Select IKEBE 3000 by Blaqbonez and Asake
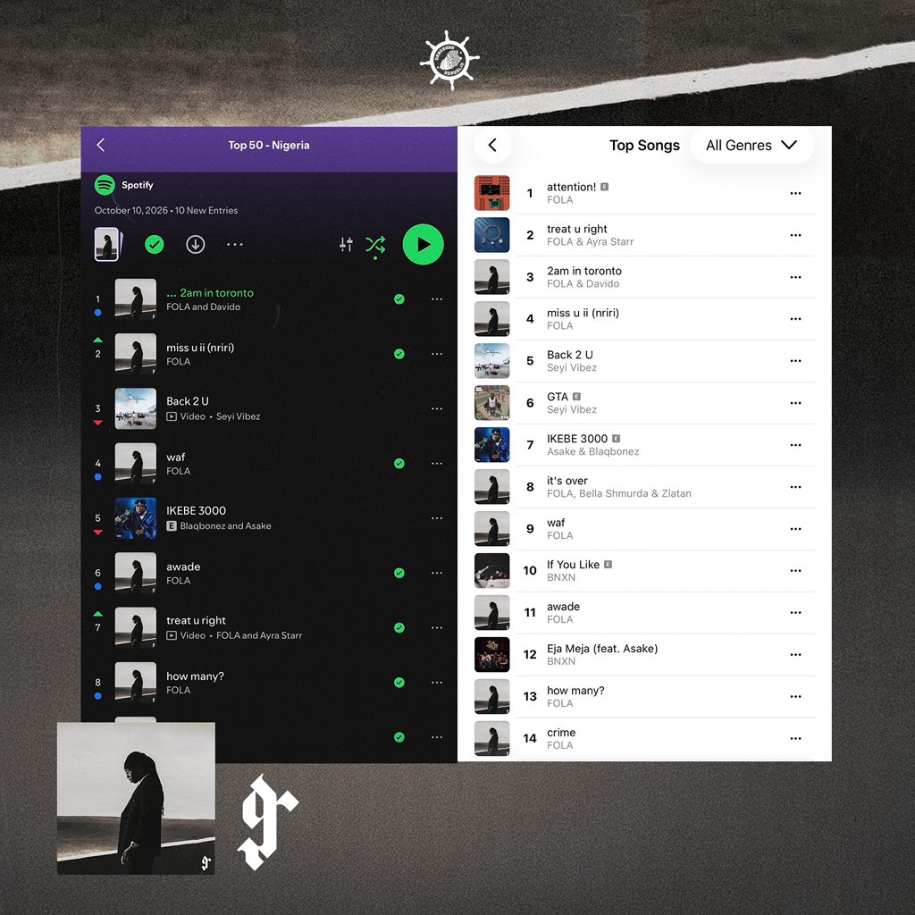 (268, 518)
